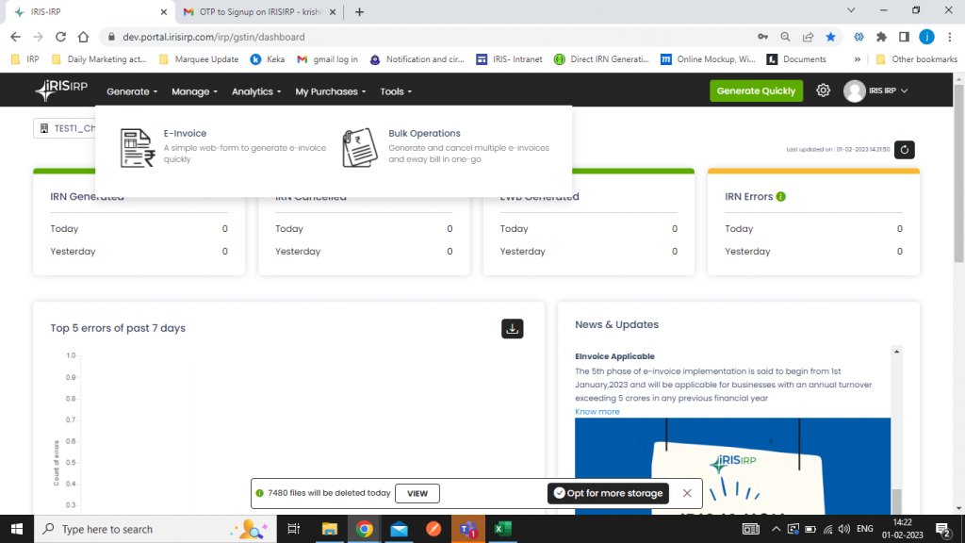
Task: Click the News & Updates scrollbar
Action: click(x=896, y=424)
